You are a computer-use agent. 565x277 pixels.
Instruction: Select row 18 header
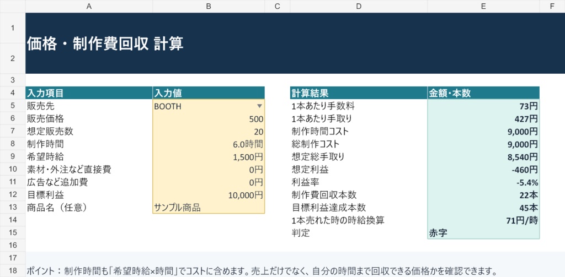coord(13,270)
